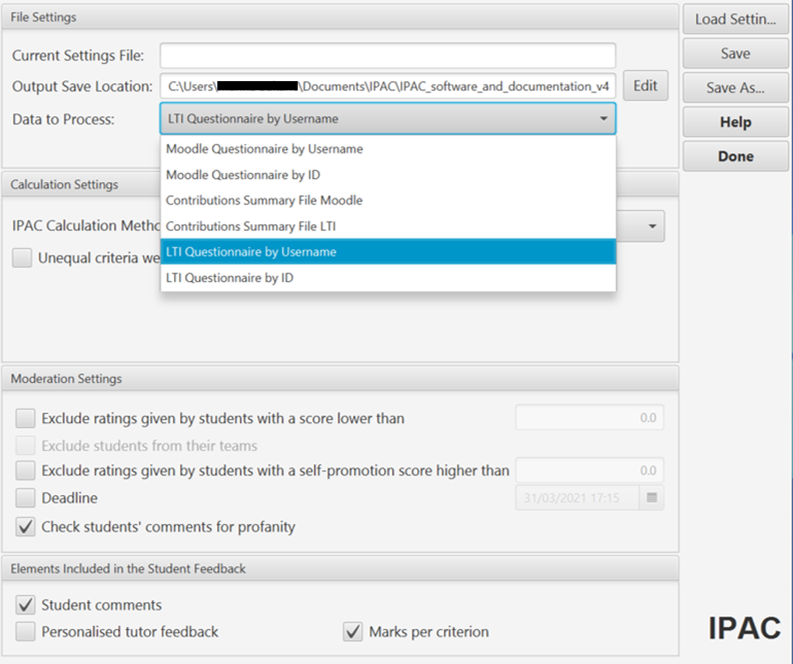Collapse the Data to Process dropdown

point(603,119)
